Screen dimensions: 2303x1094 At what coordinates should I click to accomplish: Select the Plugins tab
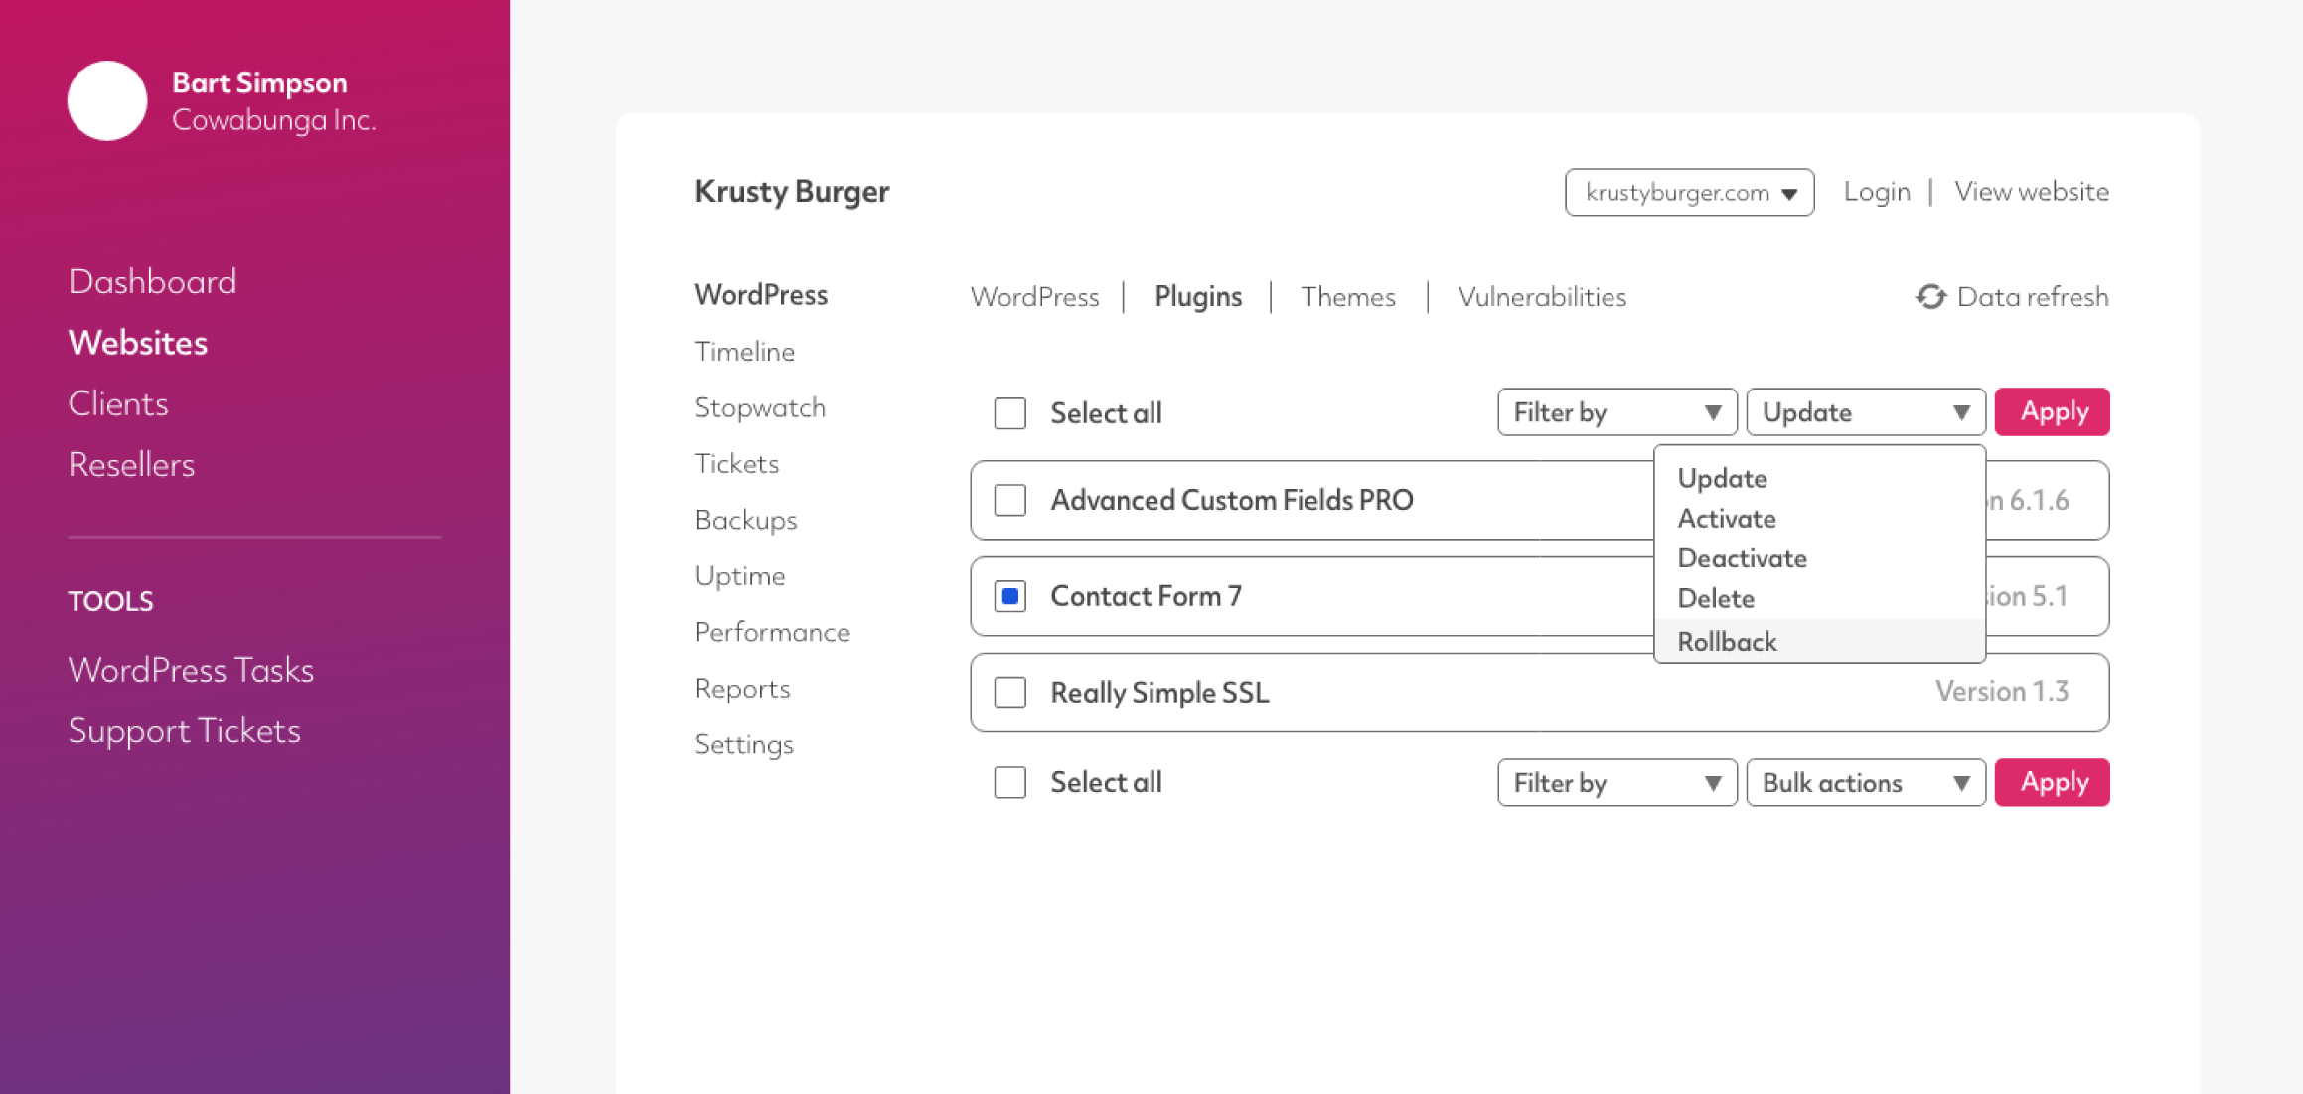(x=1198, y=297)
